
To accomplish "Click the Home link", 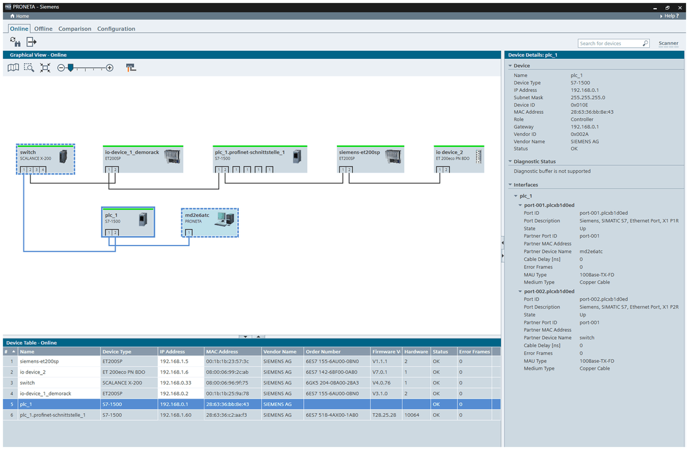I will point(20,16).
